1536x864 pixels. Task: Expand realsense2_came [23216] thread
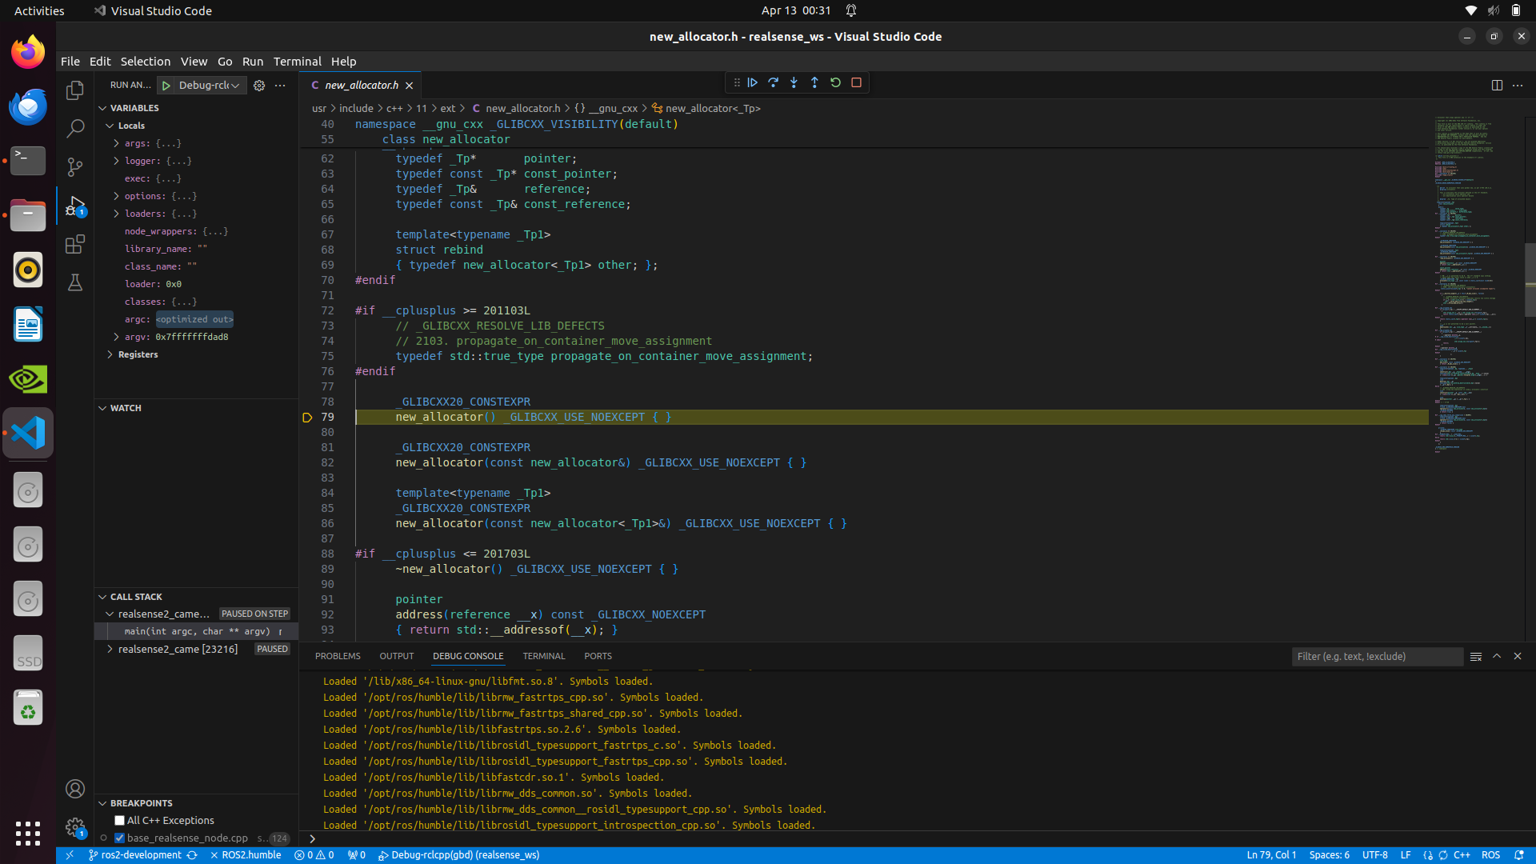[110, 649]
